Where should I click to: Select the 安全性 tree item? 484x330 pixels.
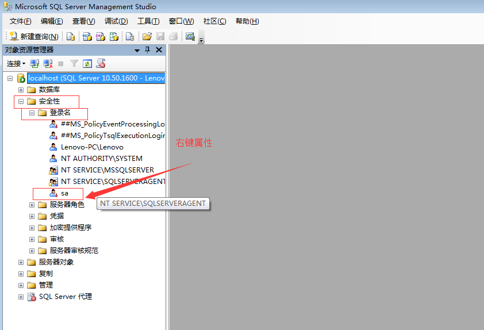[x=49, y=101]
